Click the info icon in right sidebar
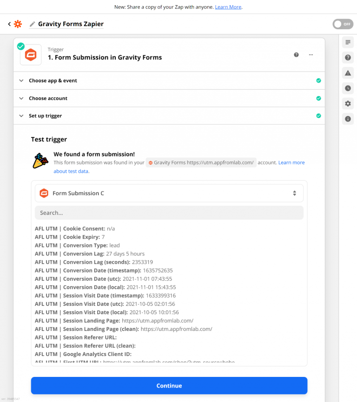This screenshot has width=357, height=402. 347,119
